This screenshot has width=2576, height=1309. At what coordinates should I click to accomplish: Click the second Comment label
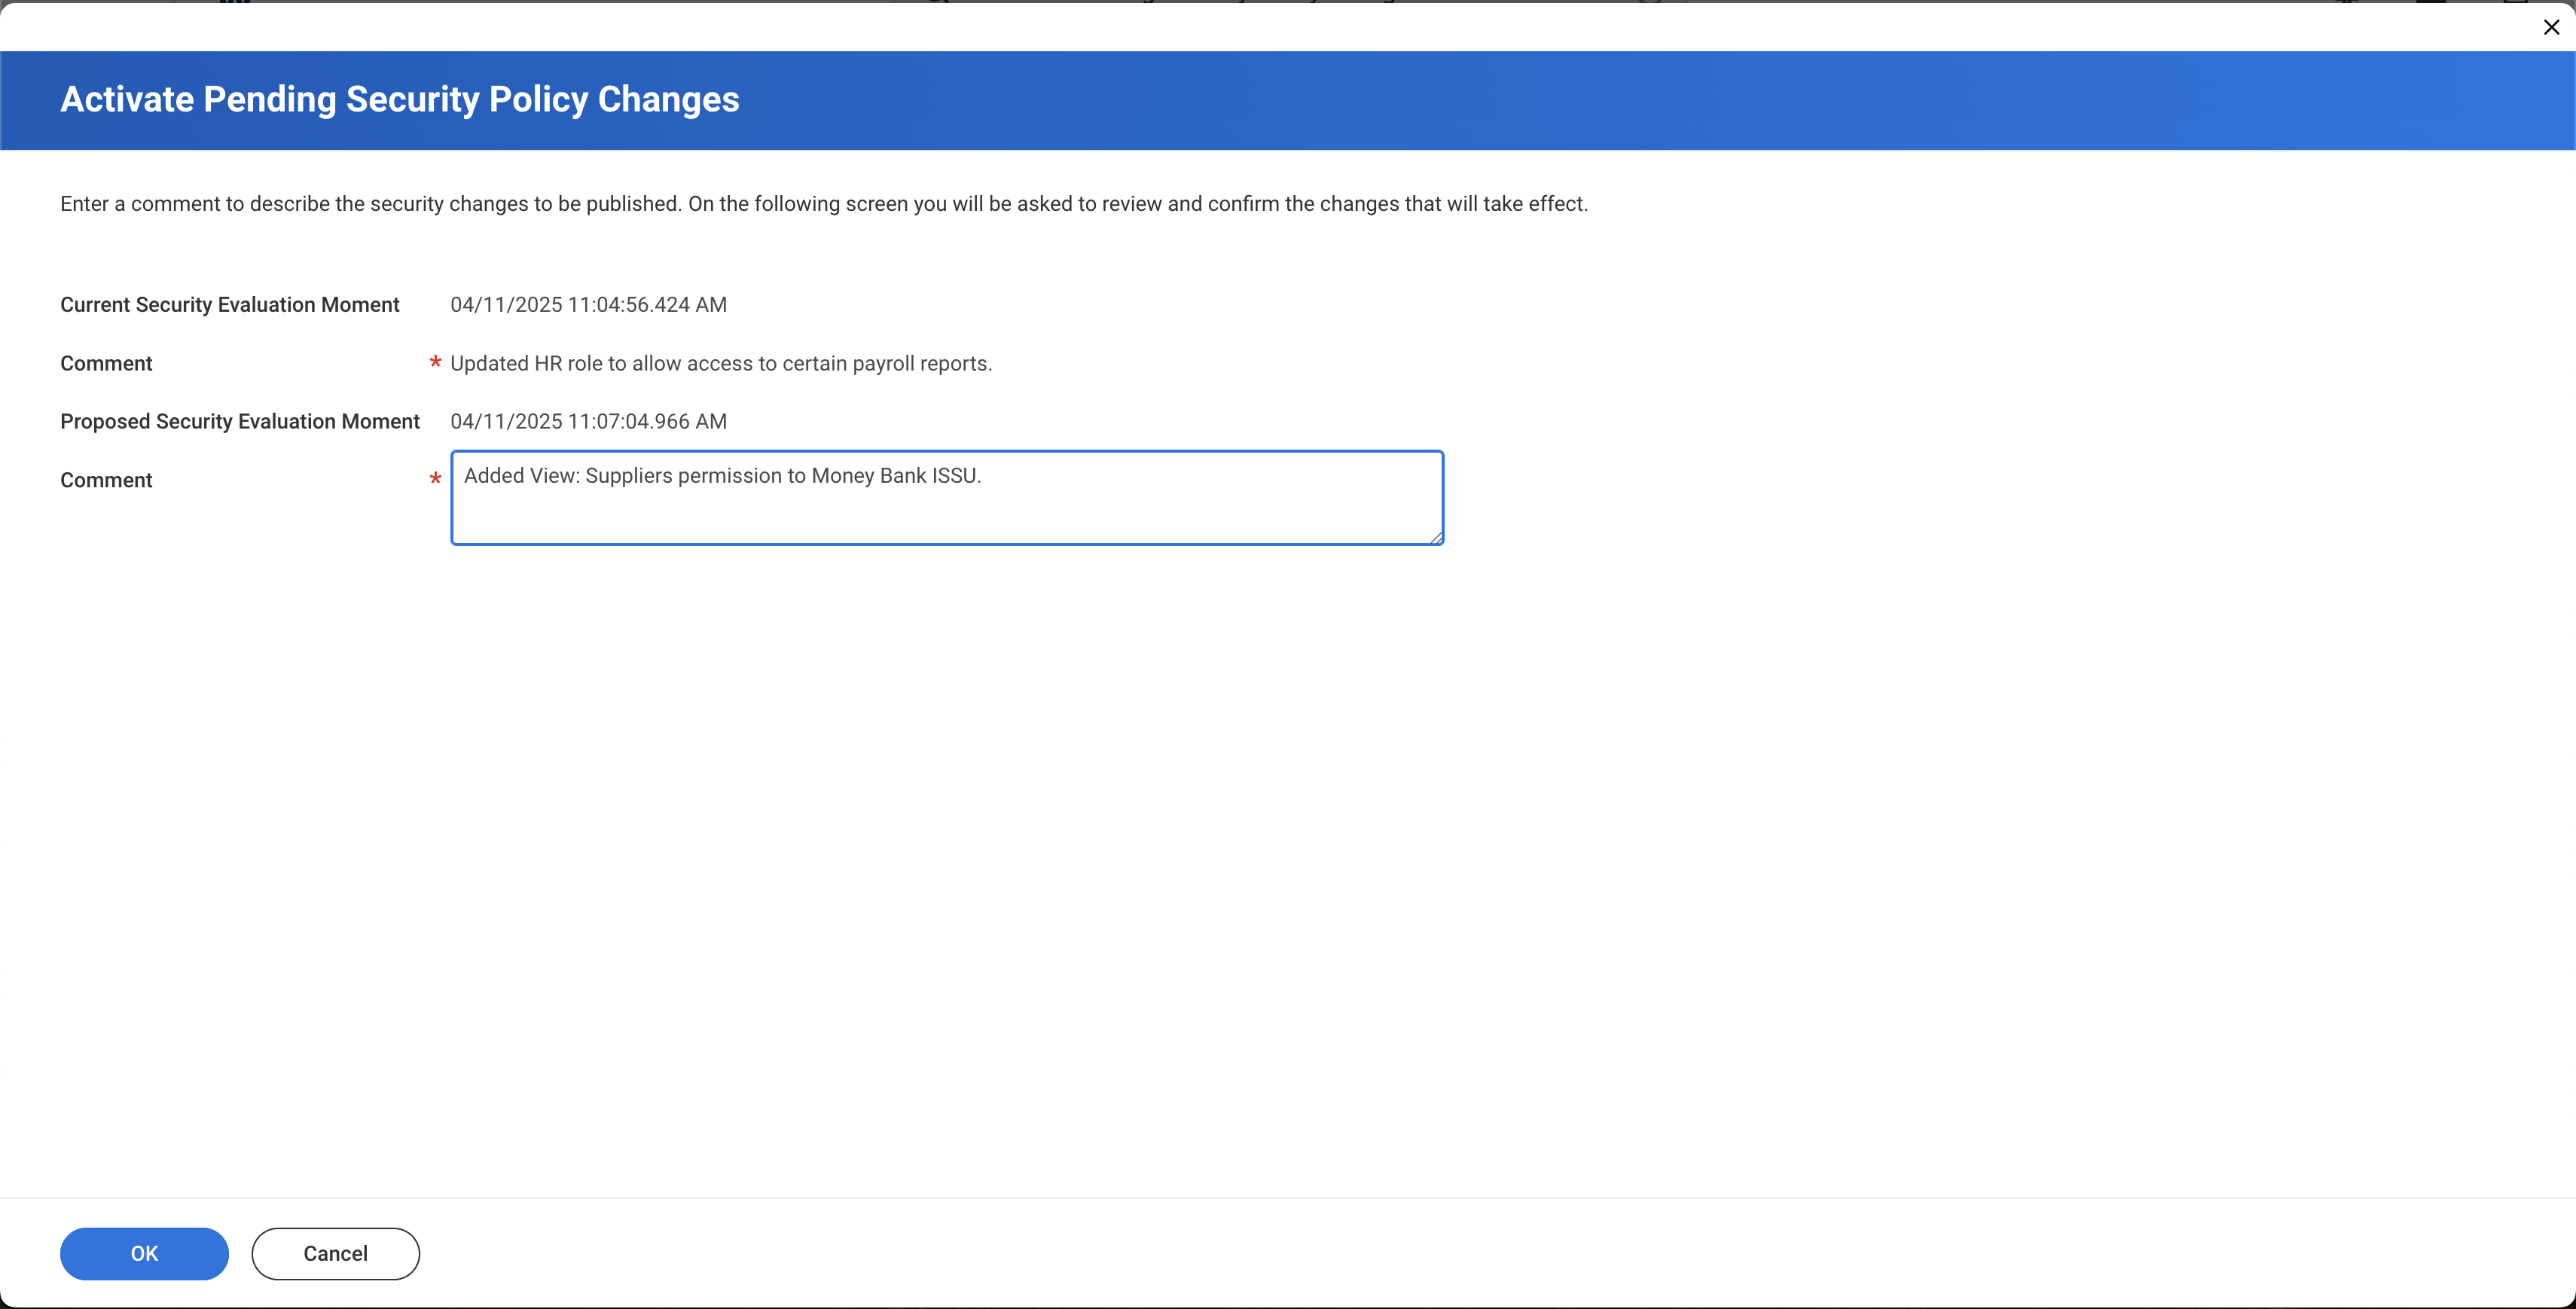pyautogui.click(x=105, y=481)
